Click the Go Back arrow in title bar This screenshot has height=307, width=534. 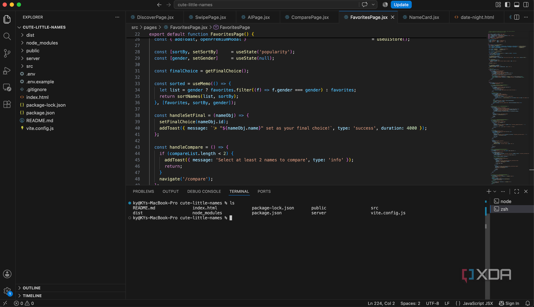point(159,5)
